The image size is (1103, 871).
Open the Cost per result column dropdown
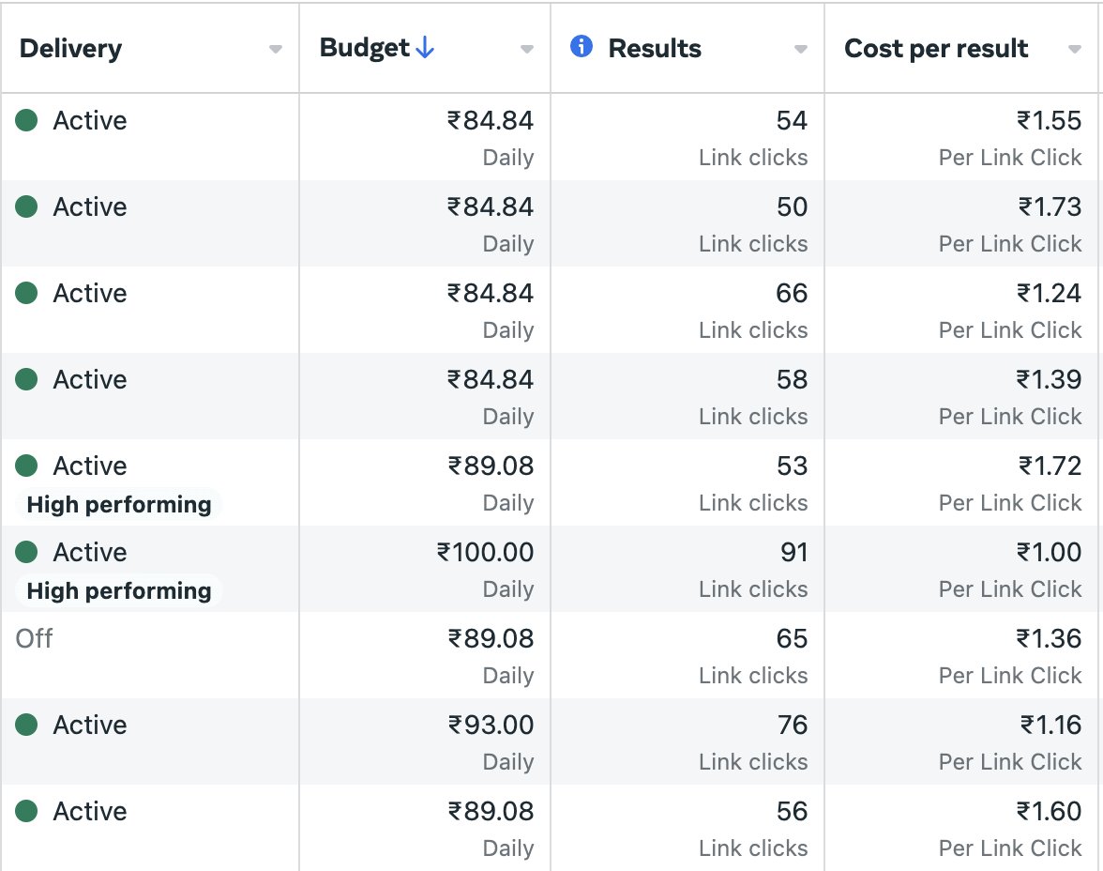(x=1076, y=49)
